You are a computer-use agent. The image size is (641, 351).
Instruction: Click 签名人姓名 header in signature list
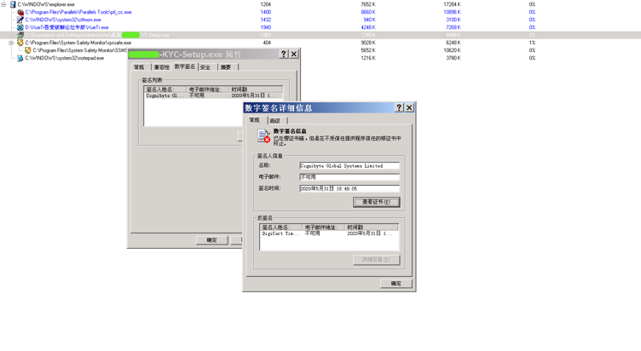[x=165, y=89]
